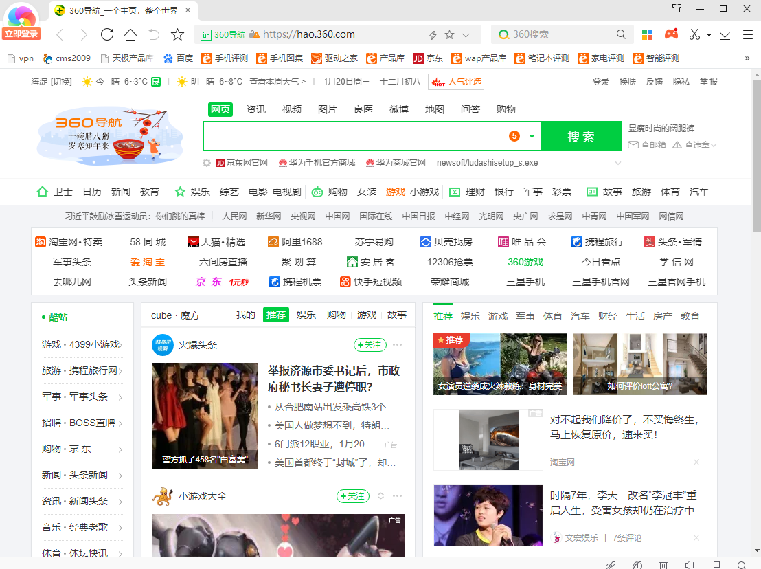Open downloads arrow icon

725,34
